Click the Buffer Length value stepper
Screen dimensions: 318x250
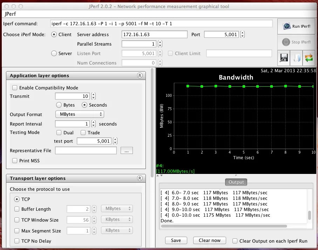pos(94,209)
